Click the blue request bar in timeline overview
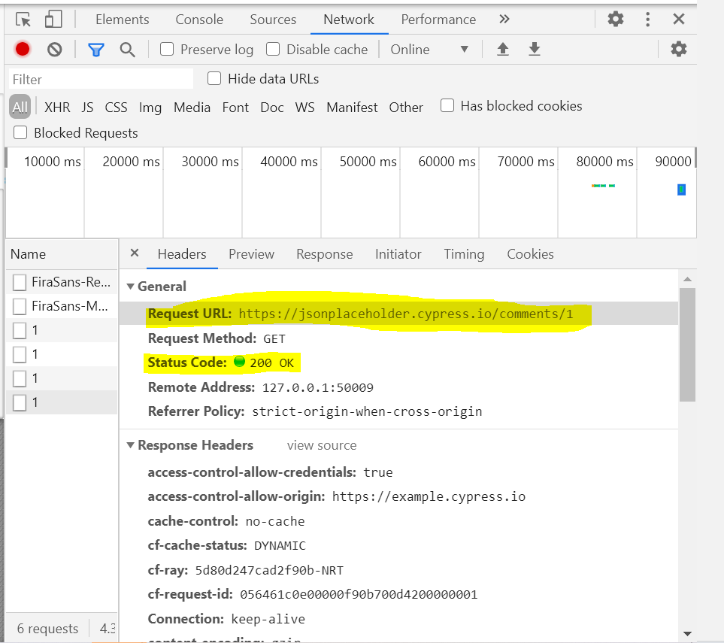 (681, 190)
